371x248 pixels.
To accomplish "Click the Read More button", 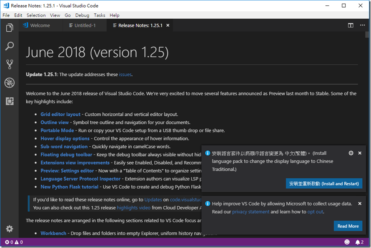I will pos(348,226).
